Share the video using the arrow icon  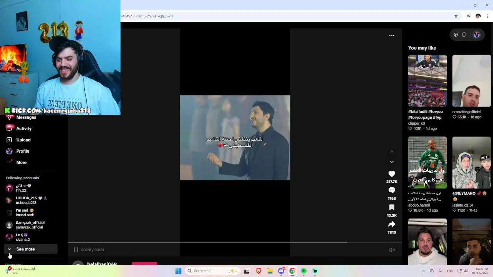point(392,224)
